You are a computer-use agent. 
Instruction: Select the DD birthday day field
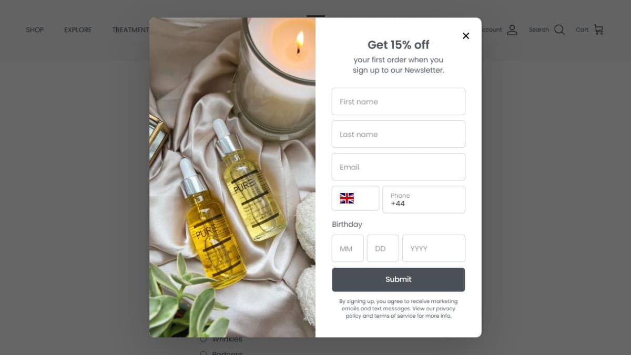383,248
